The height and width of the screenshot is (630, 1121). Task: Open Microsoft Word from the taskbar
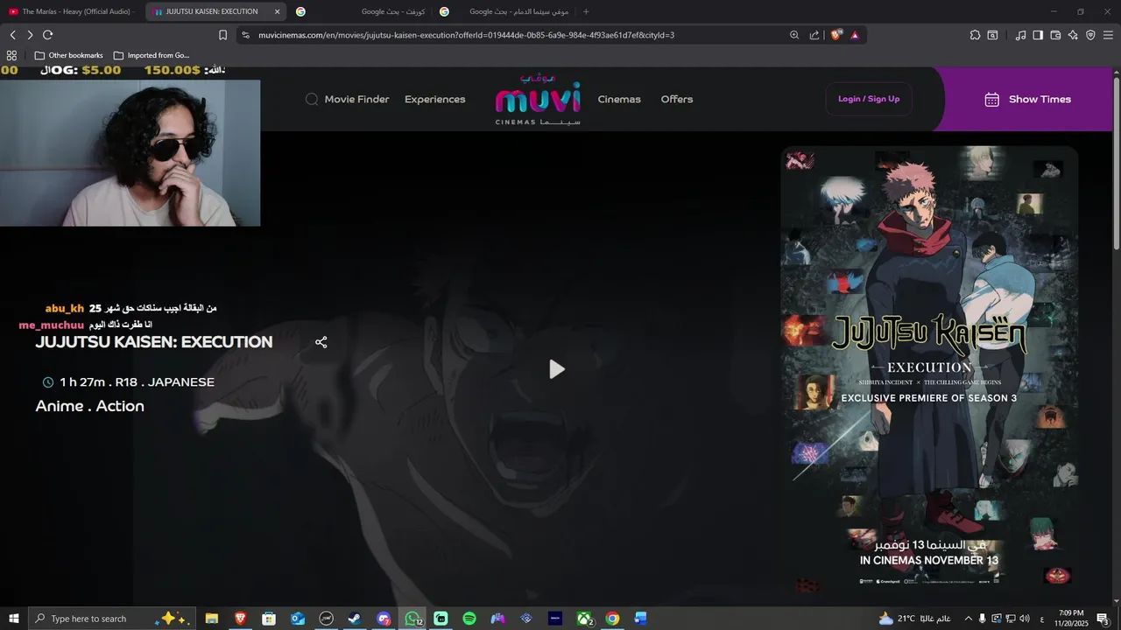pos(640,619)
